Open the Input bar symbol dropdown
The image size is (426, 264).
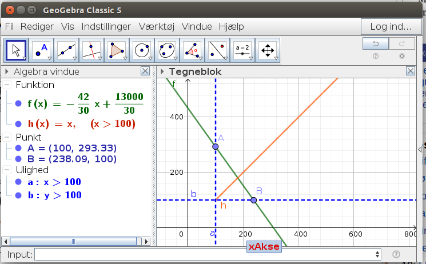click(377, 254)
